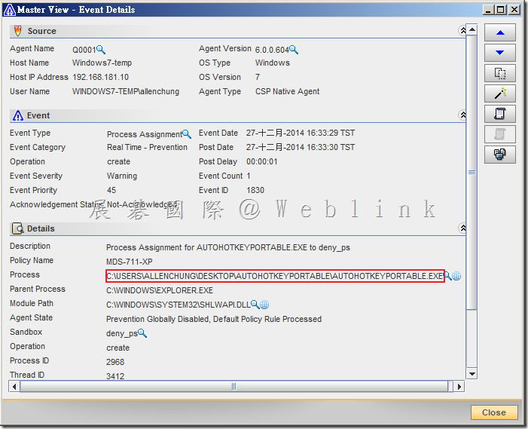Screen dimensions: 528x429
Task: Click magnifier next to SHLWAPI.DLL module path
Action: 255,305
